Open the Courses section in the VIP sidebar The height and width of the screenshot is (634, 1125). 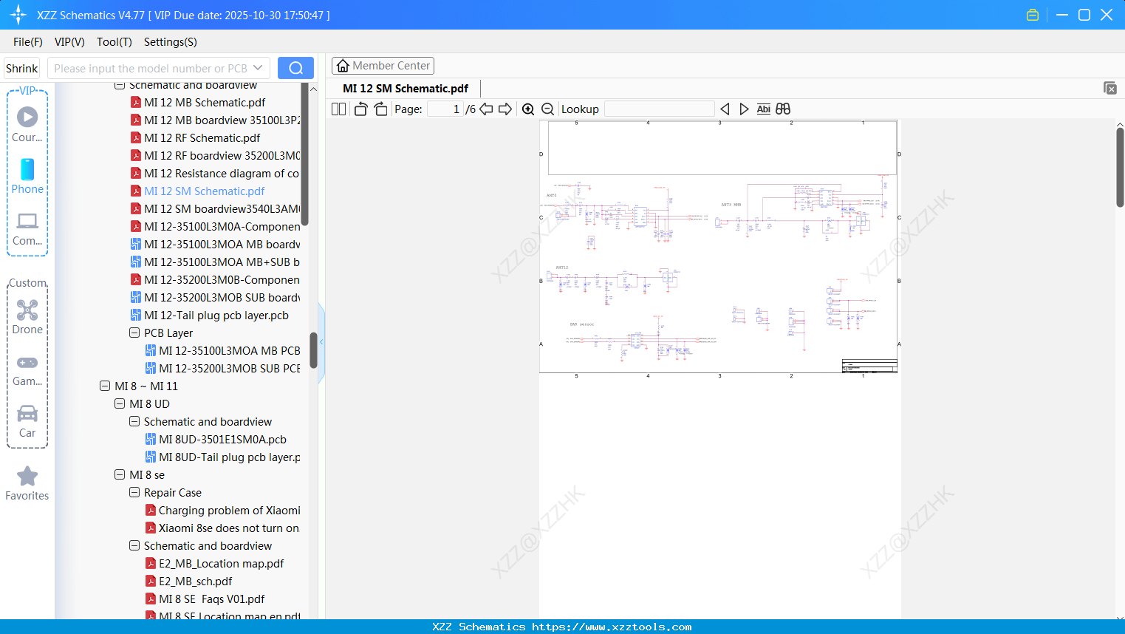point(27,124)
